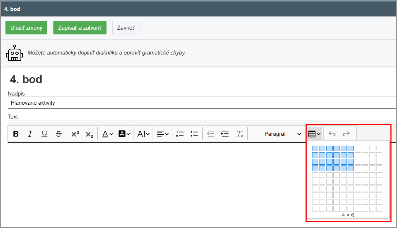Apply strikethrough formatting
Viewport: 397px width, 228px height.
(59, 134)
